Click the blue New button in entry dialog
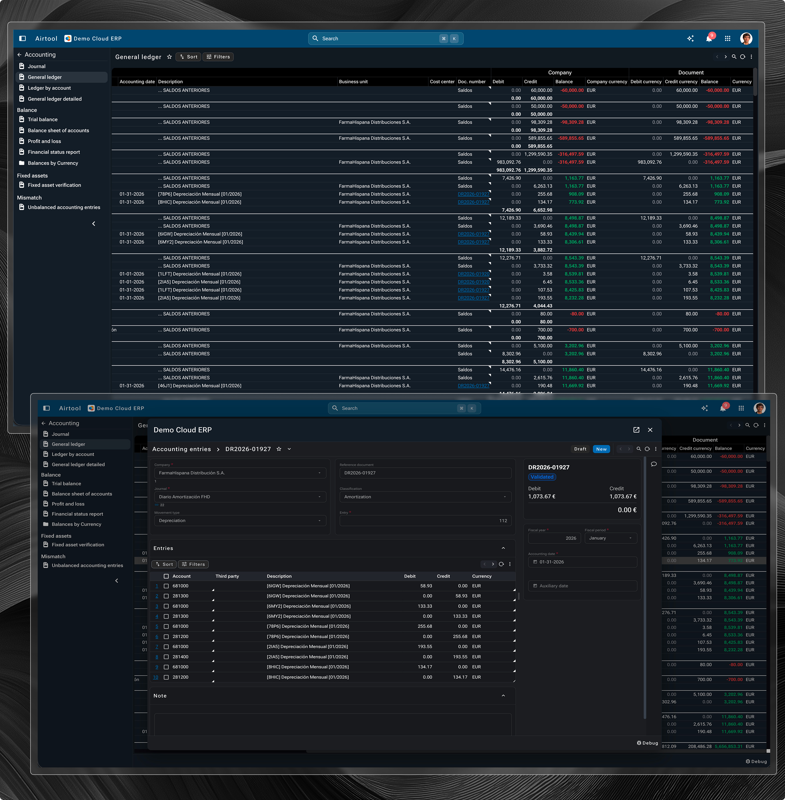The height and width of the screenshot is (800, 785). [x=601, y=449]
